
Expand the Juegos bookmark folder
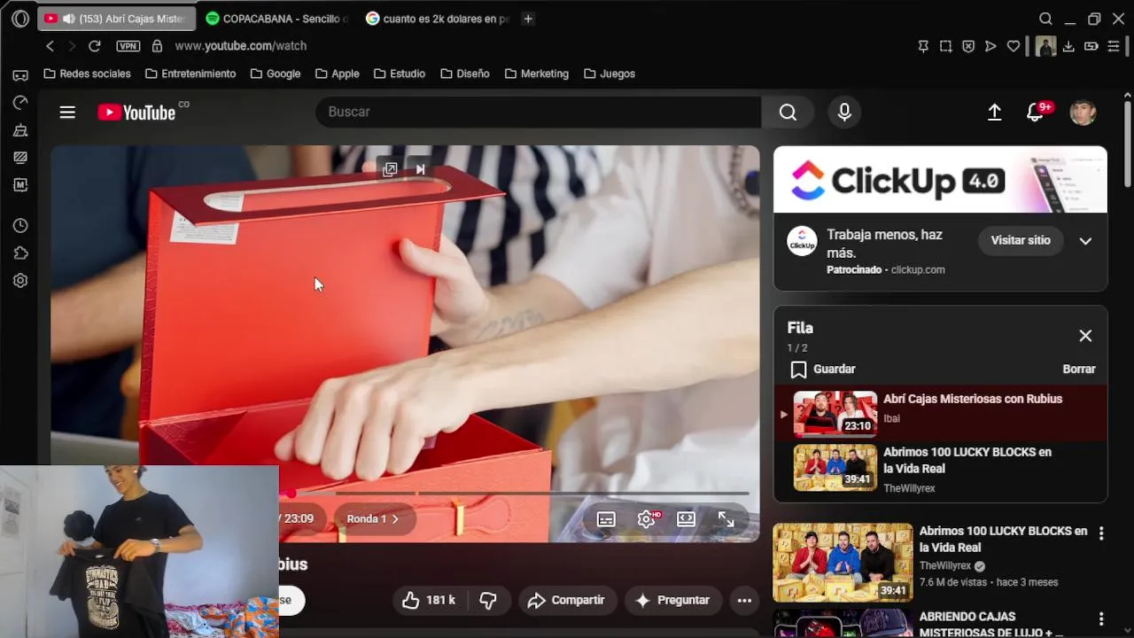click(609, 74)
